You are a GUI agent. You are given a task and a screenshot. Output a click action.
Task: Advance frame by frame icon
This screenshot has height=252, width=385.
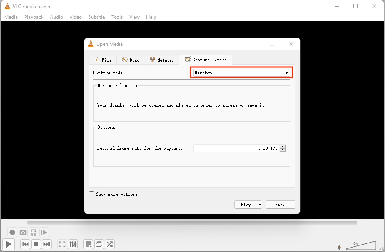[x=44, y=232]
